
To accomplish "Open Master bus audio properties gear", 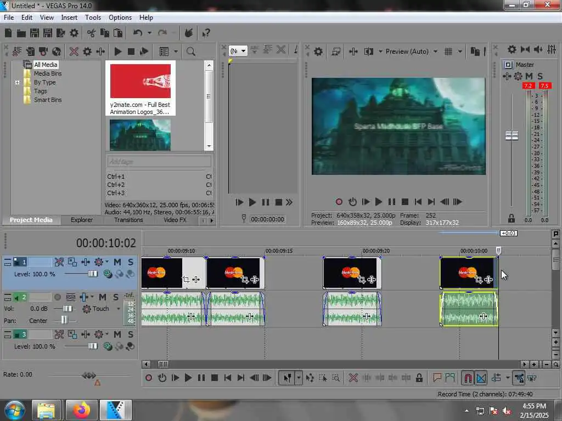I will [512, 49].
